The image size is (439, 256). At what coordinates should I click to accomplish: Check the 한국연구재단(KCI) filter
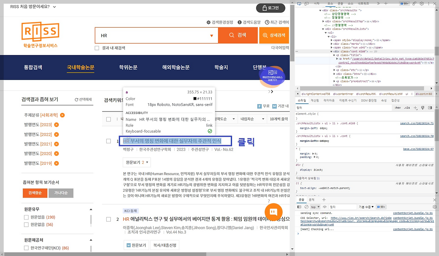pos(26,248)
